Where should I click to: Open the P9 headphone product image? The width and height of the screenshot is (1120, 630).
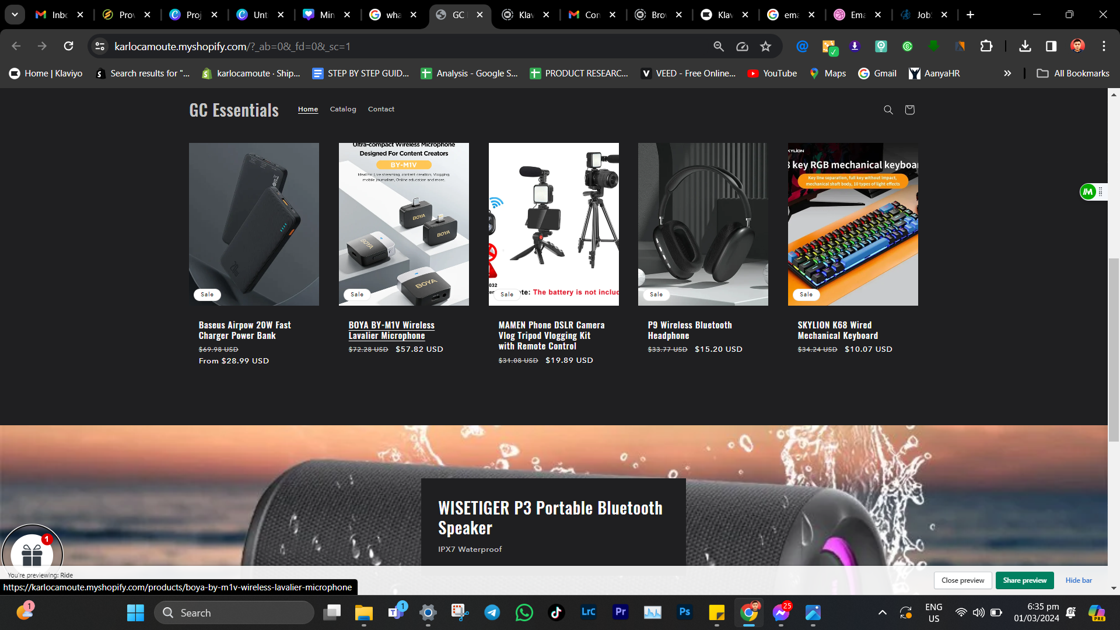click(x=703, y=224)
